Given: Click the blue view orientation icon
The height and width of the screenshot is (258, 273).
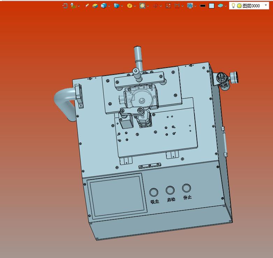Looking at the screenshot, I should 117,6.
